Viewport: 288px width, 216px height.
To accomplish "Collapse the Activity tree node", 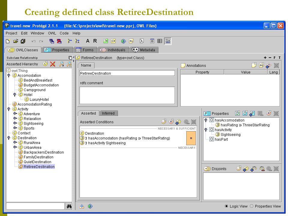I will point(9,109).
